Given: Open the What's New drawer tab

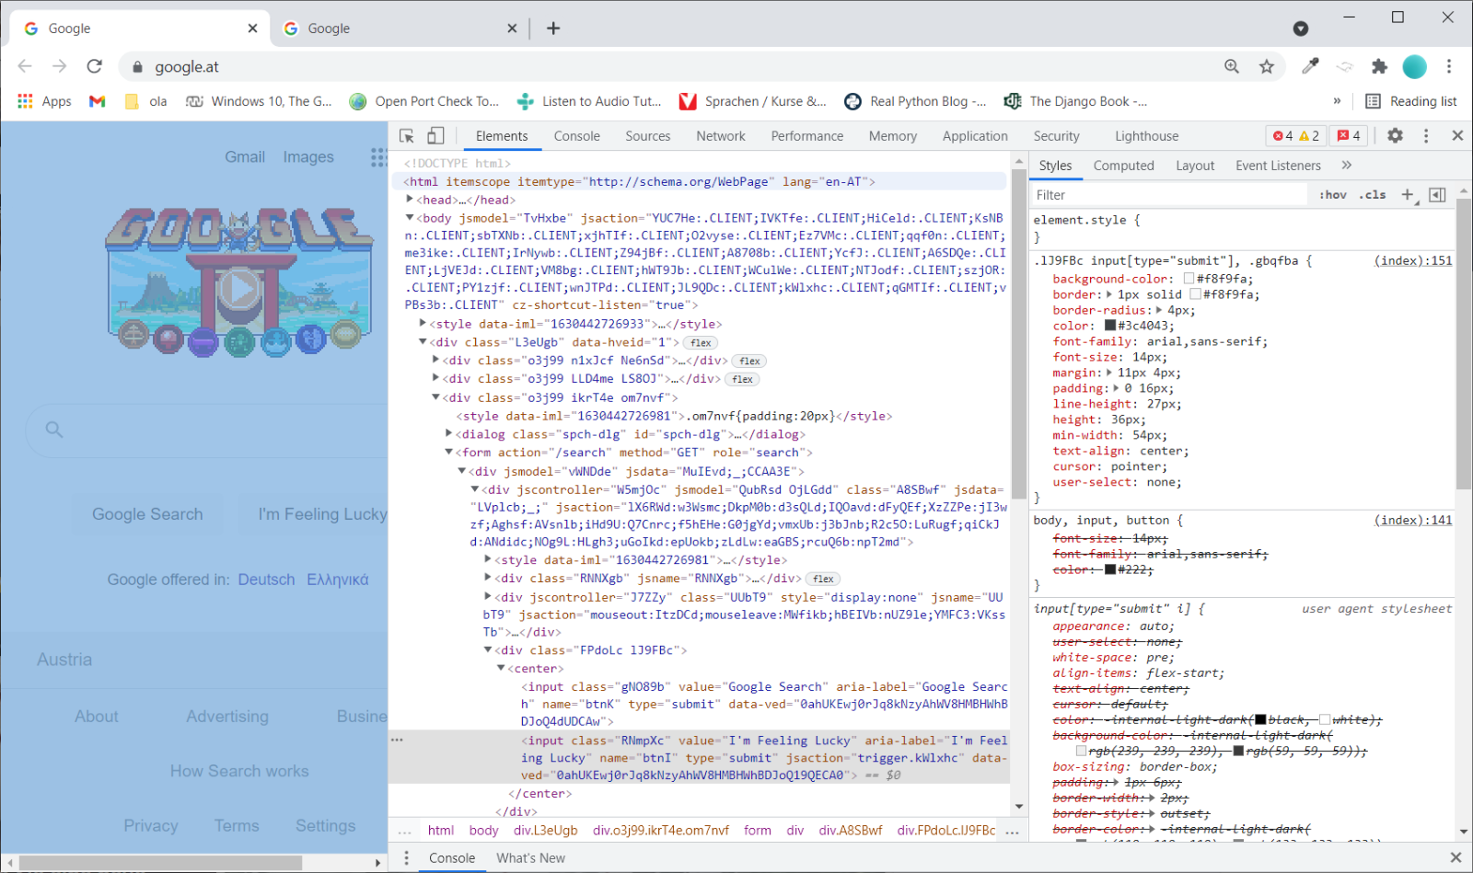Looking at the screenshot, I should click(530, 857).
